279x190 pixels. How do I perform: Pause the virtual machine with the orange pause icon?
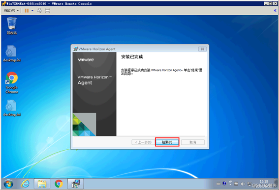(x=27, y=11)
